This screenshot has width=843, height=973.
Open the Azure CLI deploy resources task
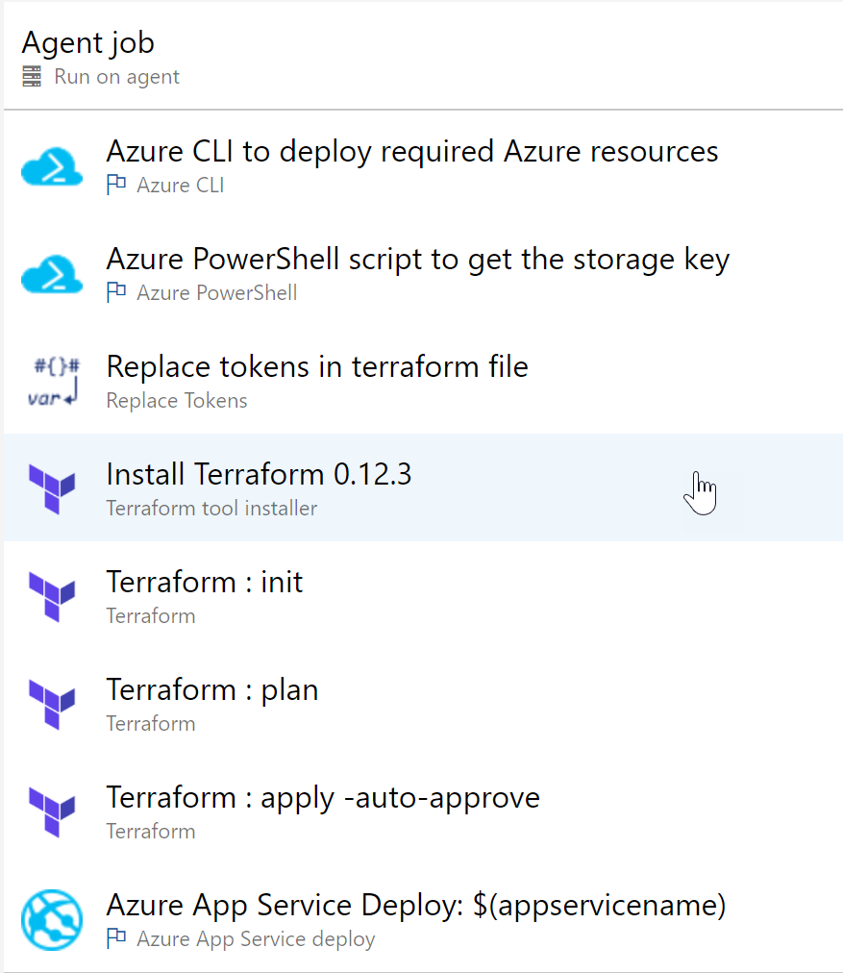click(x=423, y=166)
